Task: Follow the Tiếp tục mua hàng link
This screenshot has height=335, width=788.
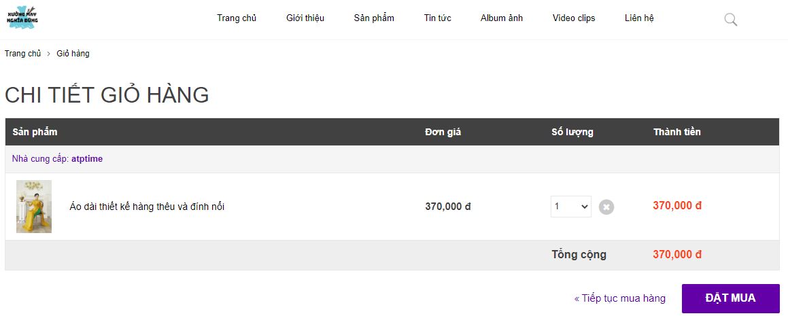Action: (x=619, y=298)
